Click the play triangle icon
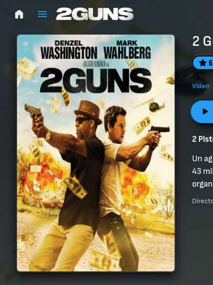The width and height of the screenshot is (213, 285). pyautogui.click(x=205, y=112)
